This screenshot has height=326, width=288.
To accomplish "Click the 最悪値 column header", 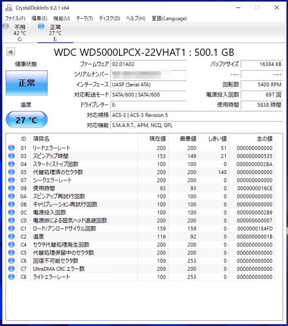I will point(183,139).
